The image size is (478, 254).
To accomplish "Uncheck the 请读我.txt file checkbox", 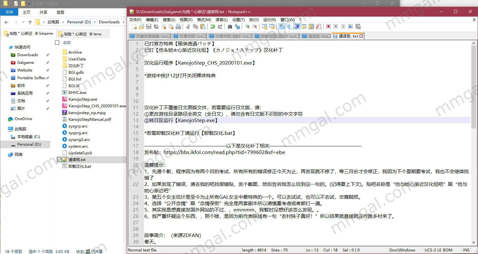I will pyautogui.click(x=59, y=159).
